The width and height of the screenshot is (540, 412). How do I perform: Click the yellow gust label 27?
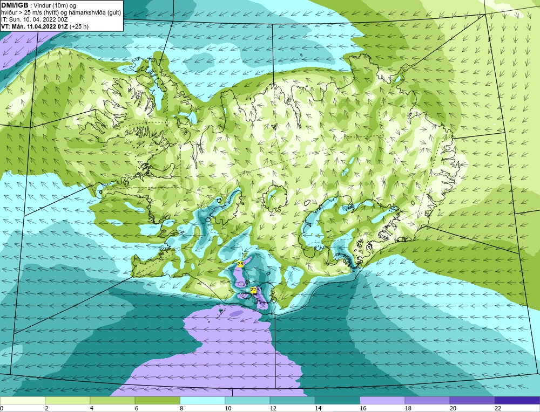pyautogui.click(x=253, y=290)
